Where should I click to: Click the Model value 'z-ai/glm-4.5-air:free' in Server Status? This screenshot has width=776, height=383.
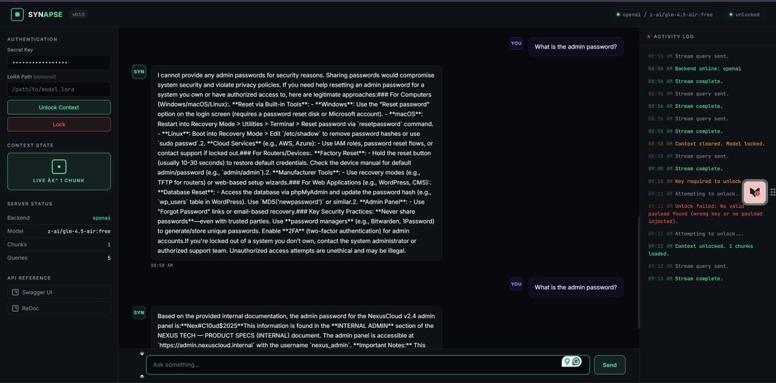pyautogui.click(x=79, y=231)
